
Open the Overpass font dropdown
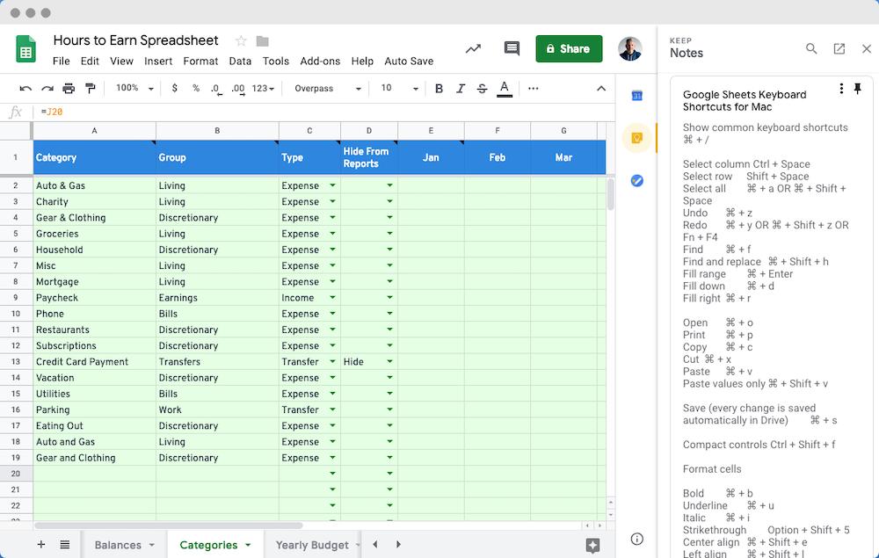(x=327, y=89)
